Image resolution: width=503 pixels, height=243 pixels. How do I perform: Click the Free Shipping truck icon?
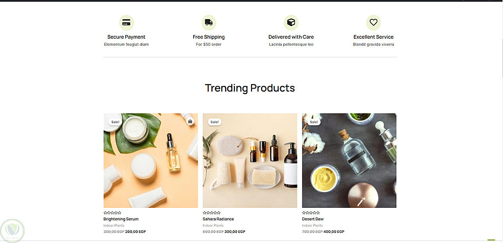[209, 23]
